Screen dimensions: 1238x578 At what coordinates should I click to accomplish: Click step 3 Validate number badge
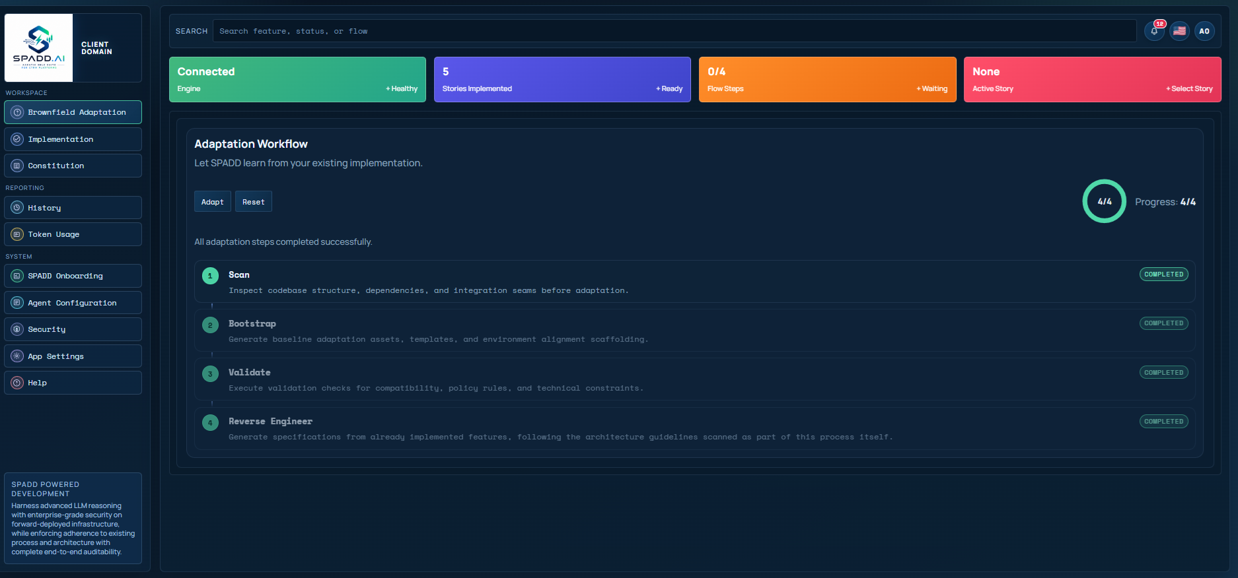(x=210, y=373)
